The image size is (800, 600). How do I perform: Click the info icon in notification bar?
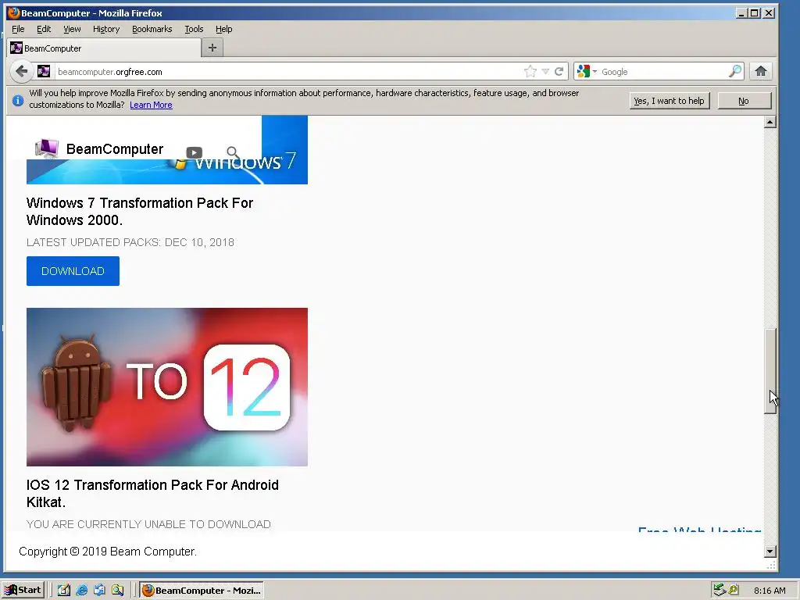pyautogui.click(x=18, y=101)
